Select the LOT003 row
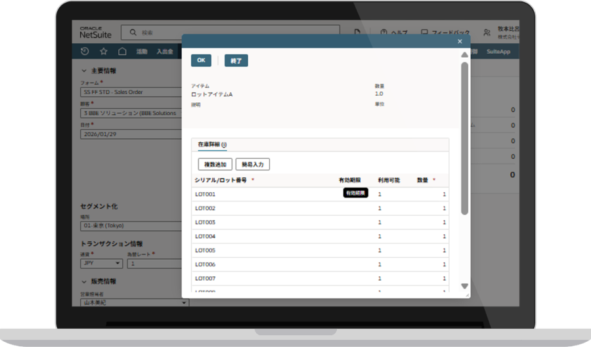591x347 pixels. point(320,222)
